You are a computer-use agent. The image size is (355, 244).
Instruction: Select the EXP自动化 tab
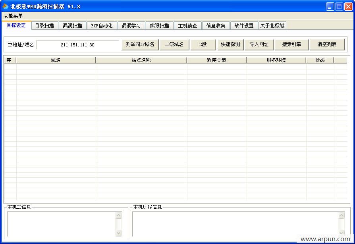click(x=102, y=25)
